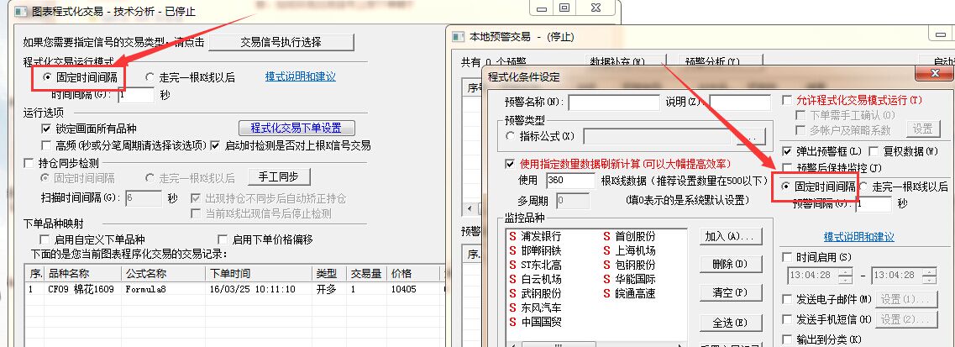Select 白云机场 stock entry
This screenshot has height=347, width=955.
540,279
